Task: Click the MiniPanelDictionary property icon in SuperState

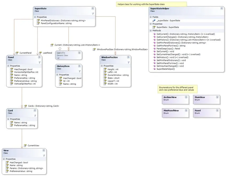Action: (x=38, y=20)
